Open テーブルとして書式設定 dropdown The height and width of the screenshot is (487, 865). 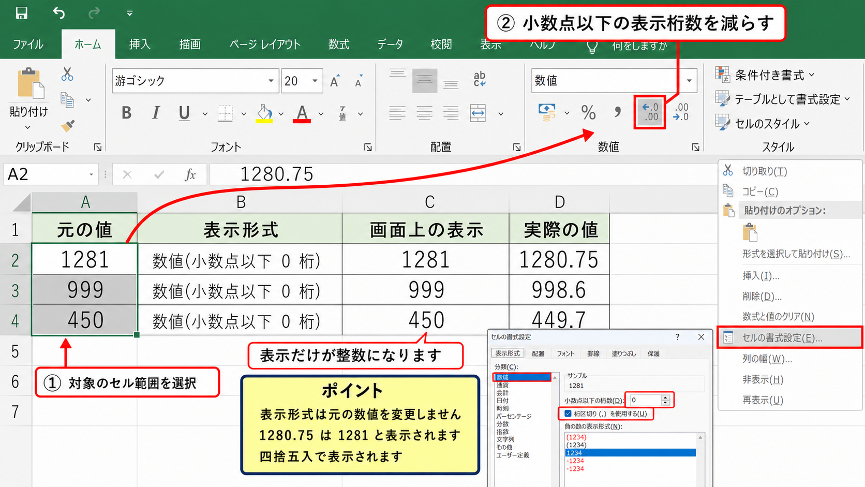click(x=783, y=99)
